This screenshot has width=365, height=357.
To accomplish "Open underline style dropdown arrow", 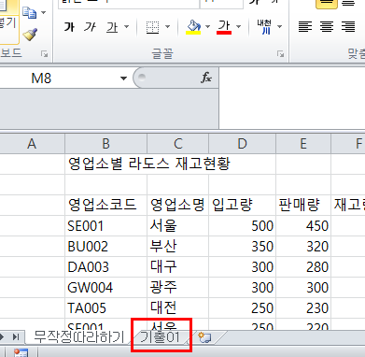I will [x=127, y=27].
